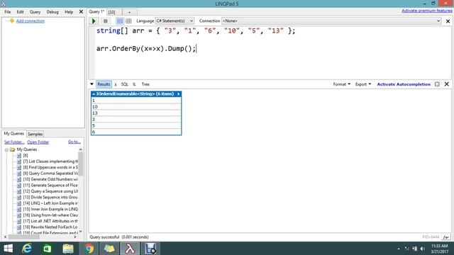Image resolution: width=454 pixels, height=255 pixels.
Task: Collapse the My Queries folder node
Action: [x=6, y=149]
